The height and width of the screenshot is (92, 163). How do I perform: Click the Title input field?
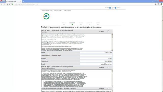pyautogui.click(x=96, y=55)
